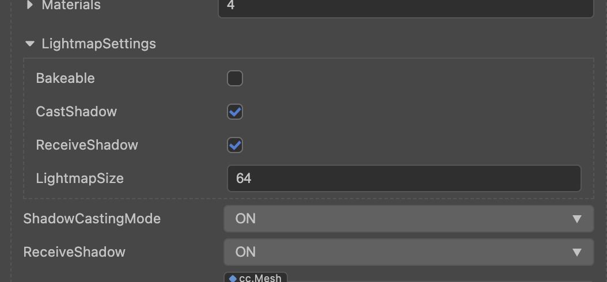607x282 pixels.
Task: Click the Materials property label
Action: click(71, 5)
